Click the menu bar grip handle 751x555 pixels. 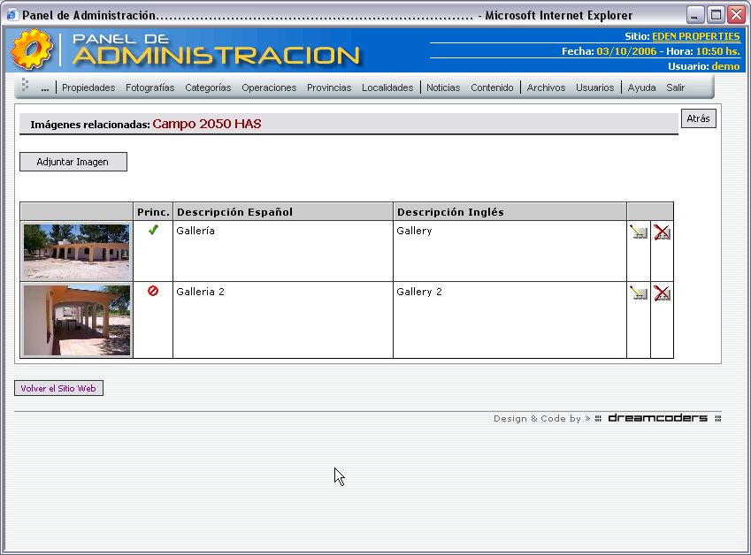click(x=25, y=86)
